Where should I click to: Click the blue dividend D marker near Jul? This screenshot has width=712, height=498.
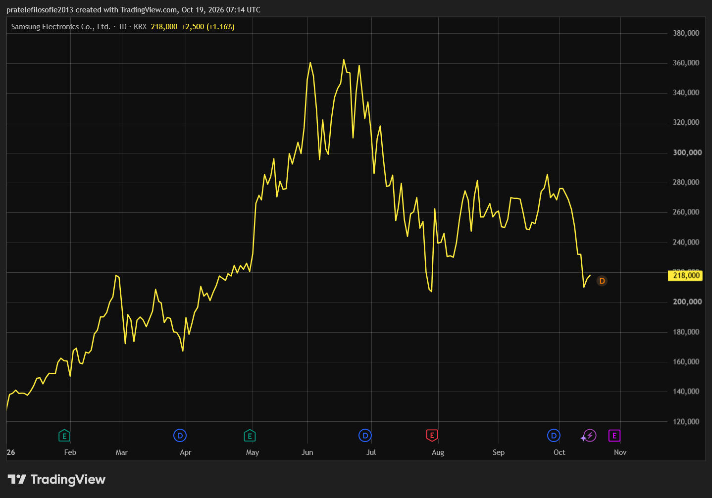365,436
